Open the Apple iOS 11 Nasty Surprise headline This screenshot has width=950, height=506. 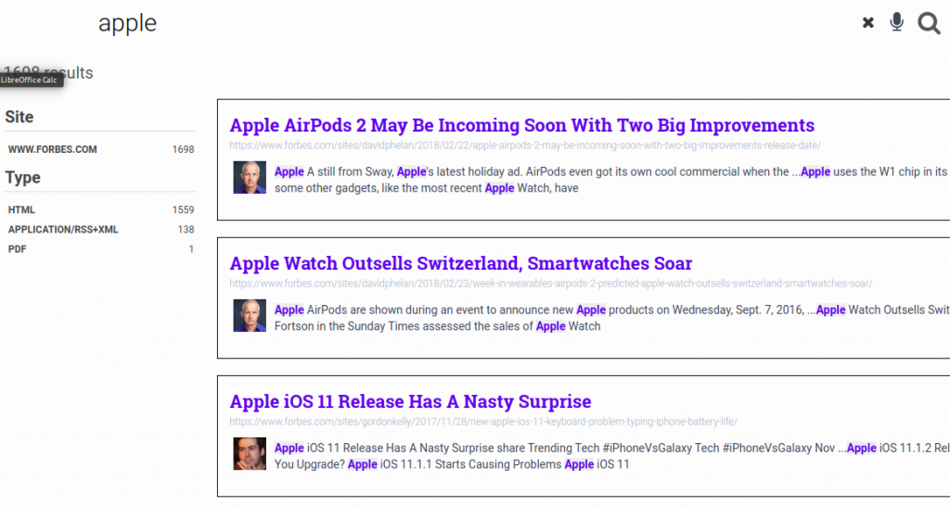pos(410,401)
